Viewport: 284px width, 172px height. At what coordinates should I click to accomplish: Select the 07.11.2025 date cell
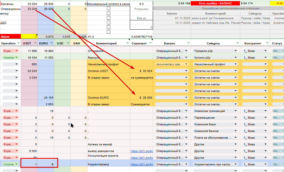tap(172, 18)
